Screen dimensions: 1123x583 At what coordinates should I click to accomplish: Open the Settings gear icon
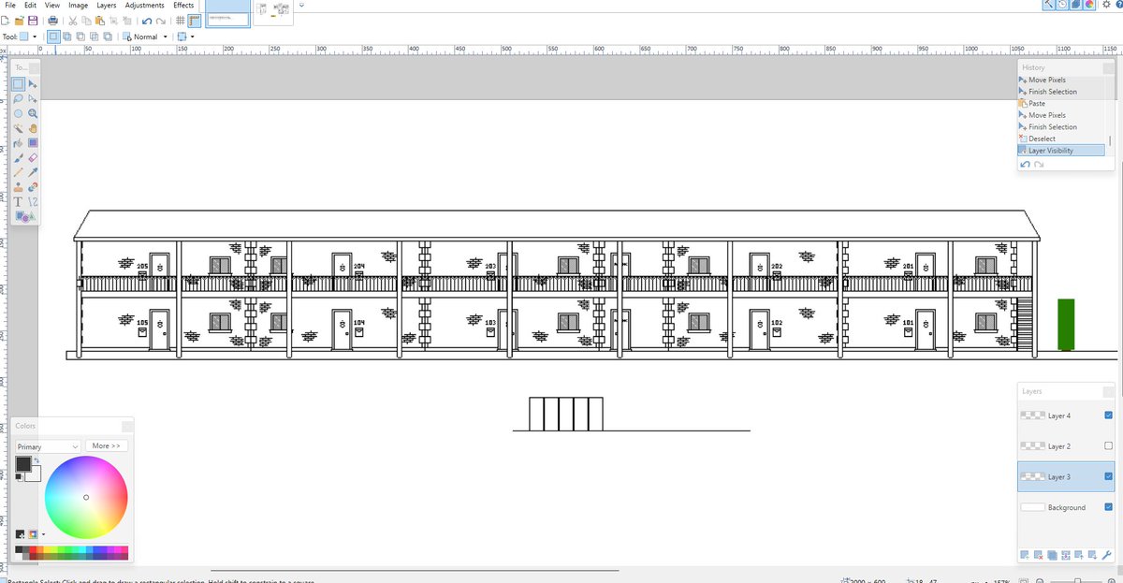pyautogui.click(x=1106, y=5)
